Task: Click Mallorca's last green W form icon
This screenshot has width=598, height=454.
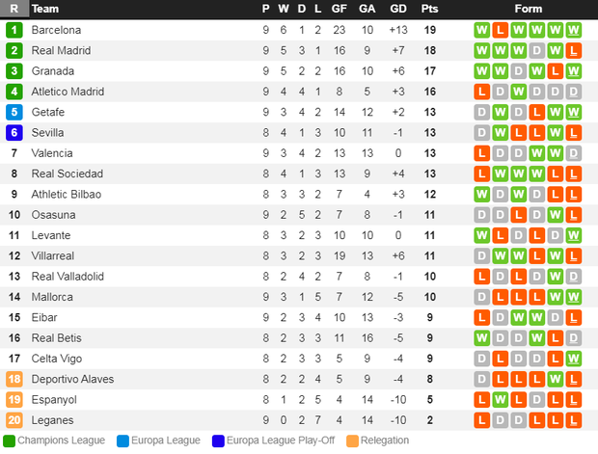Action: (x=573, y=297)
